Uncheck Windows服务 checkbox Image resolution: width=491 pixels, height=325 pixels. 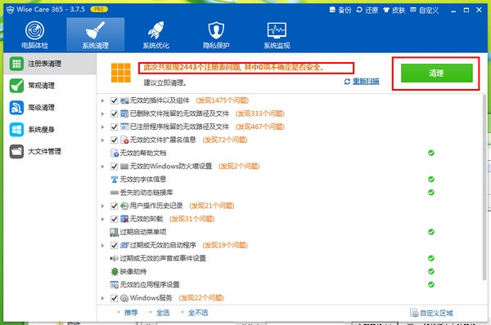coord(114,298)
